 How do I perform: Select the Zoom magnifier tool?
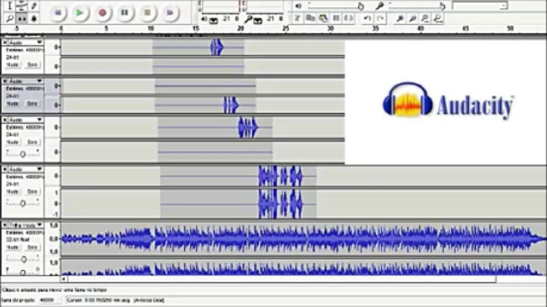[10, 18]
